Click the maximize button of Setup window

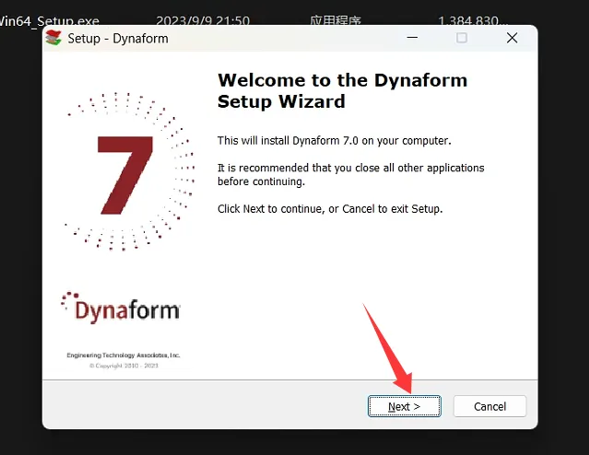point(462,38)
